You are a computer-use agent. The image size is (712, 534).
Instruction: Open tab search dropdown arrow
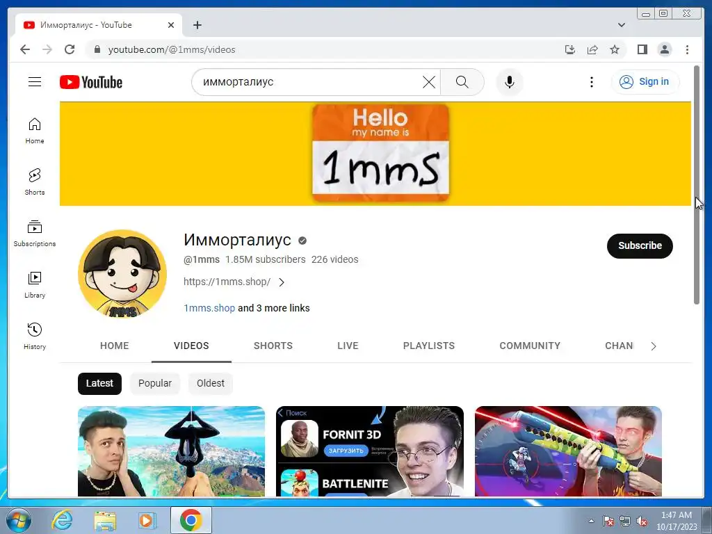click(622, 25)
